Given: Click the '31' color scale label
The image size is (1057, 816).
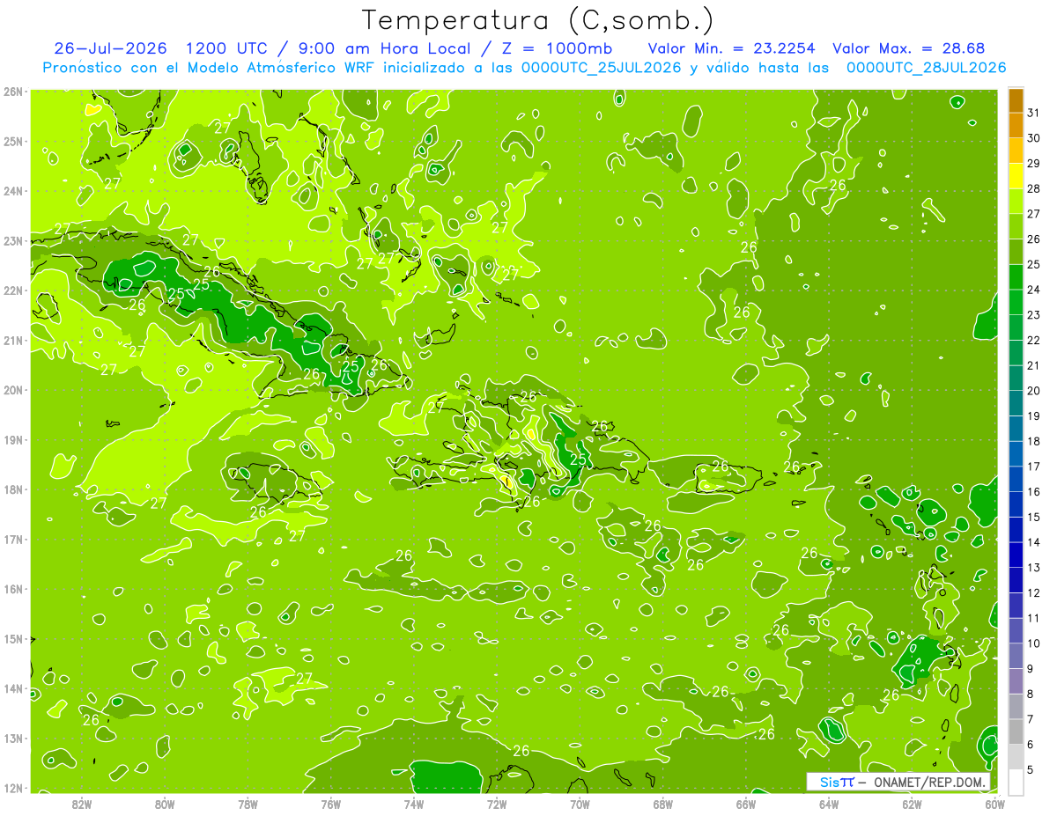Looking at the screenshot, I should point(1034,114).
